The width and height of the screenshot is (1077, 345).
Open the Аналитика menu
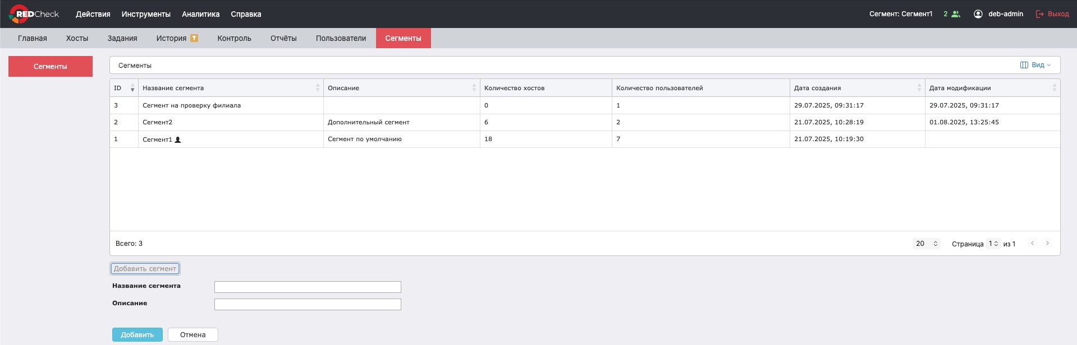tap(200, 14)
